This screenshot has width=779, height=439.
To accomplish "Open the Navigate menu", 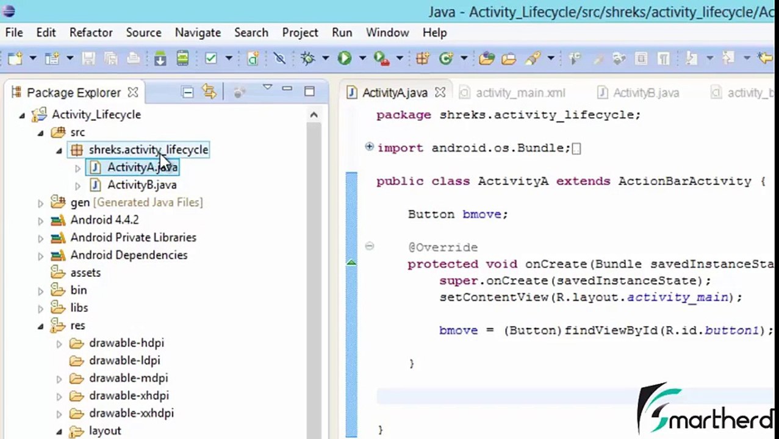I will click(x=198, y=33).
